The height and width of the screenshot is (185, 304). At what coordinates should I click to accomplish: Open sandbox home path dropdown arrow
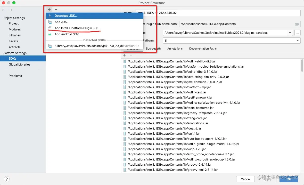290,33
